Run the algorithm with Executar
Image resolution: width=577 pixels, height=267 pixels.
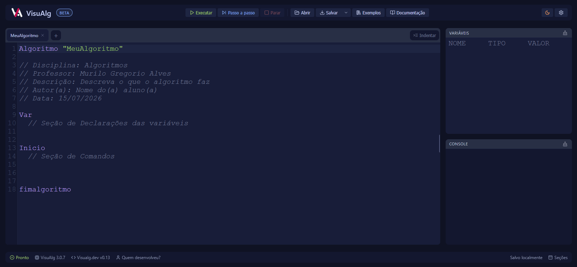click(201, 13)
